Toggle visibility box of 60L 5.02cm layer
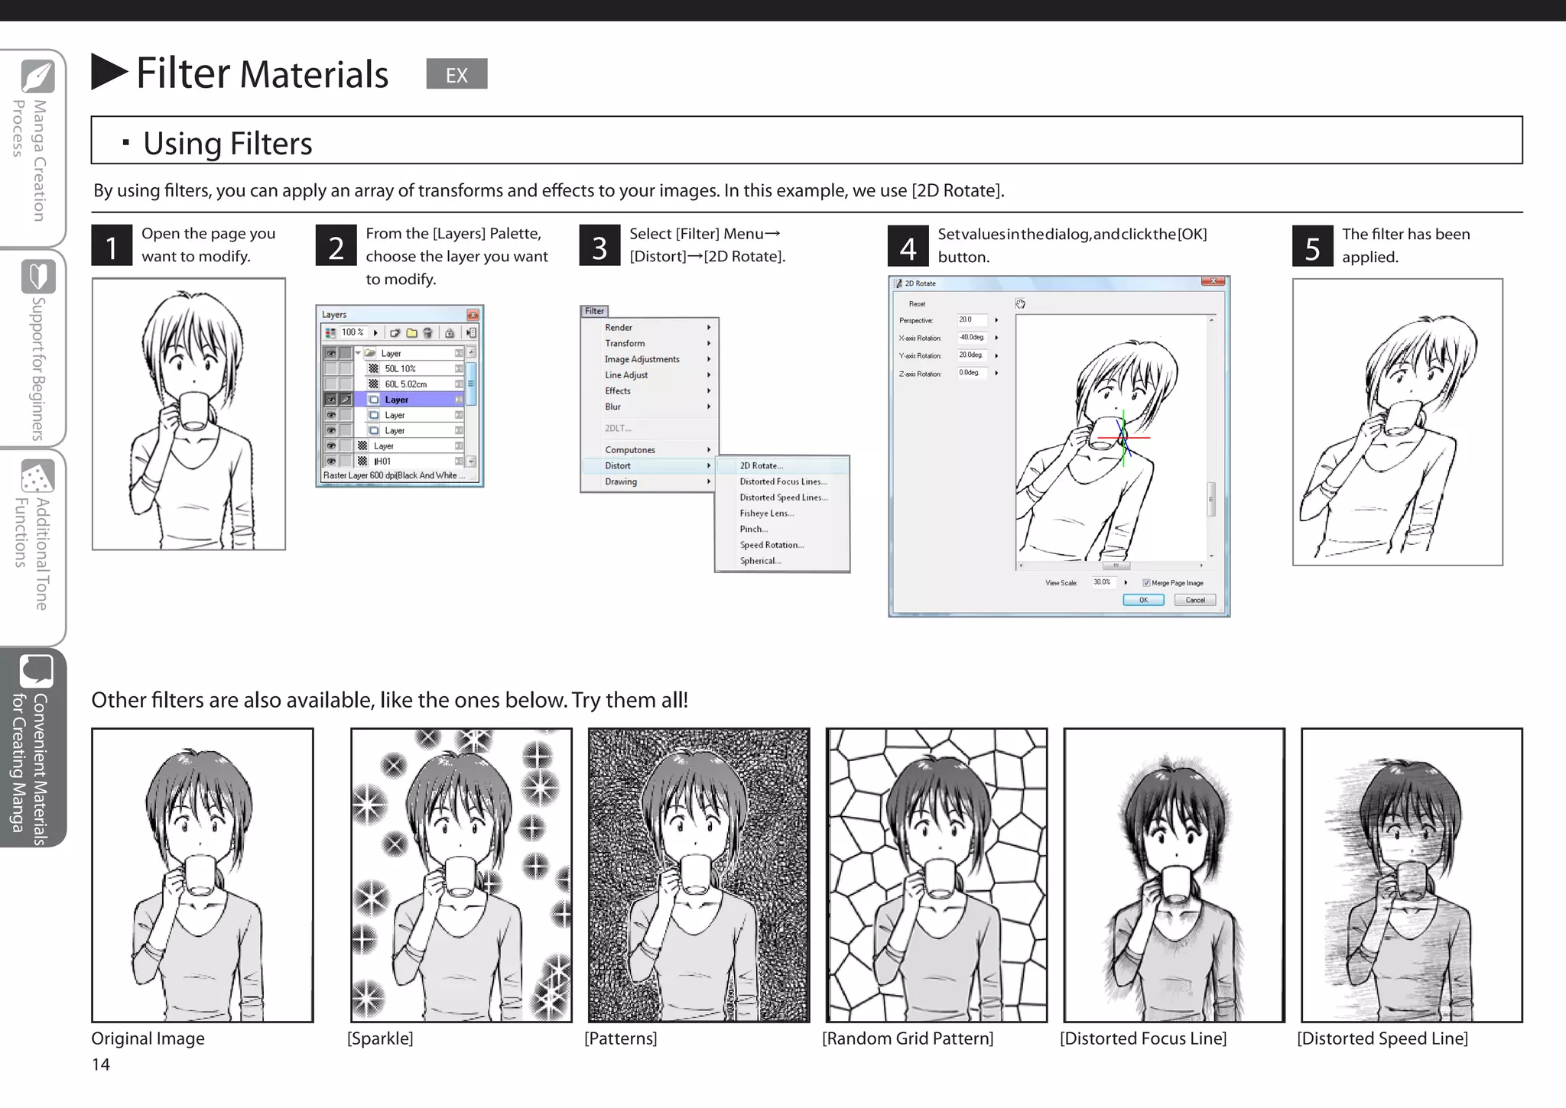 point(331,384)
